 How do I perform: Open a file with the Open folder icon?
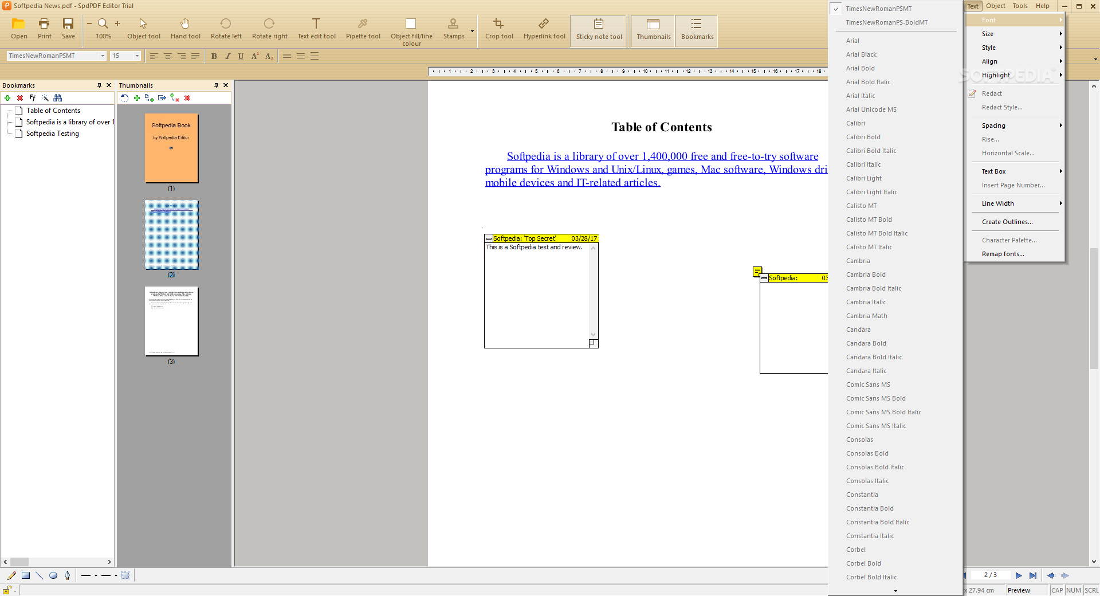pos(19,29)
